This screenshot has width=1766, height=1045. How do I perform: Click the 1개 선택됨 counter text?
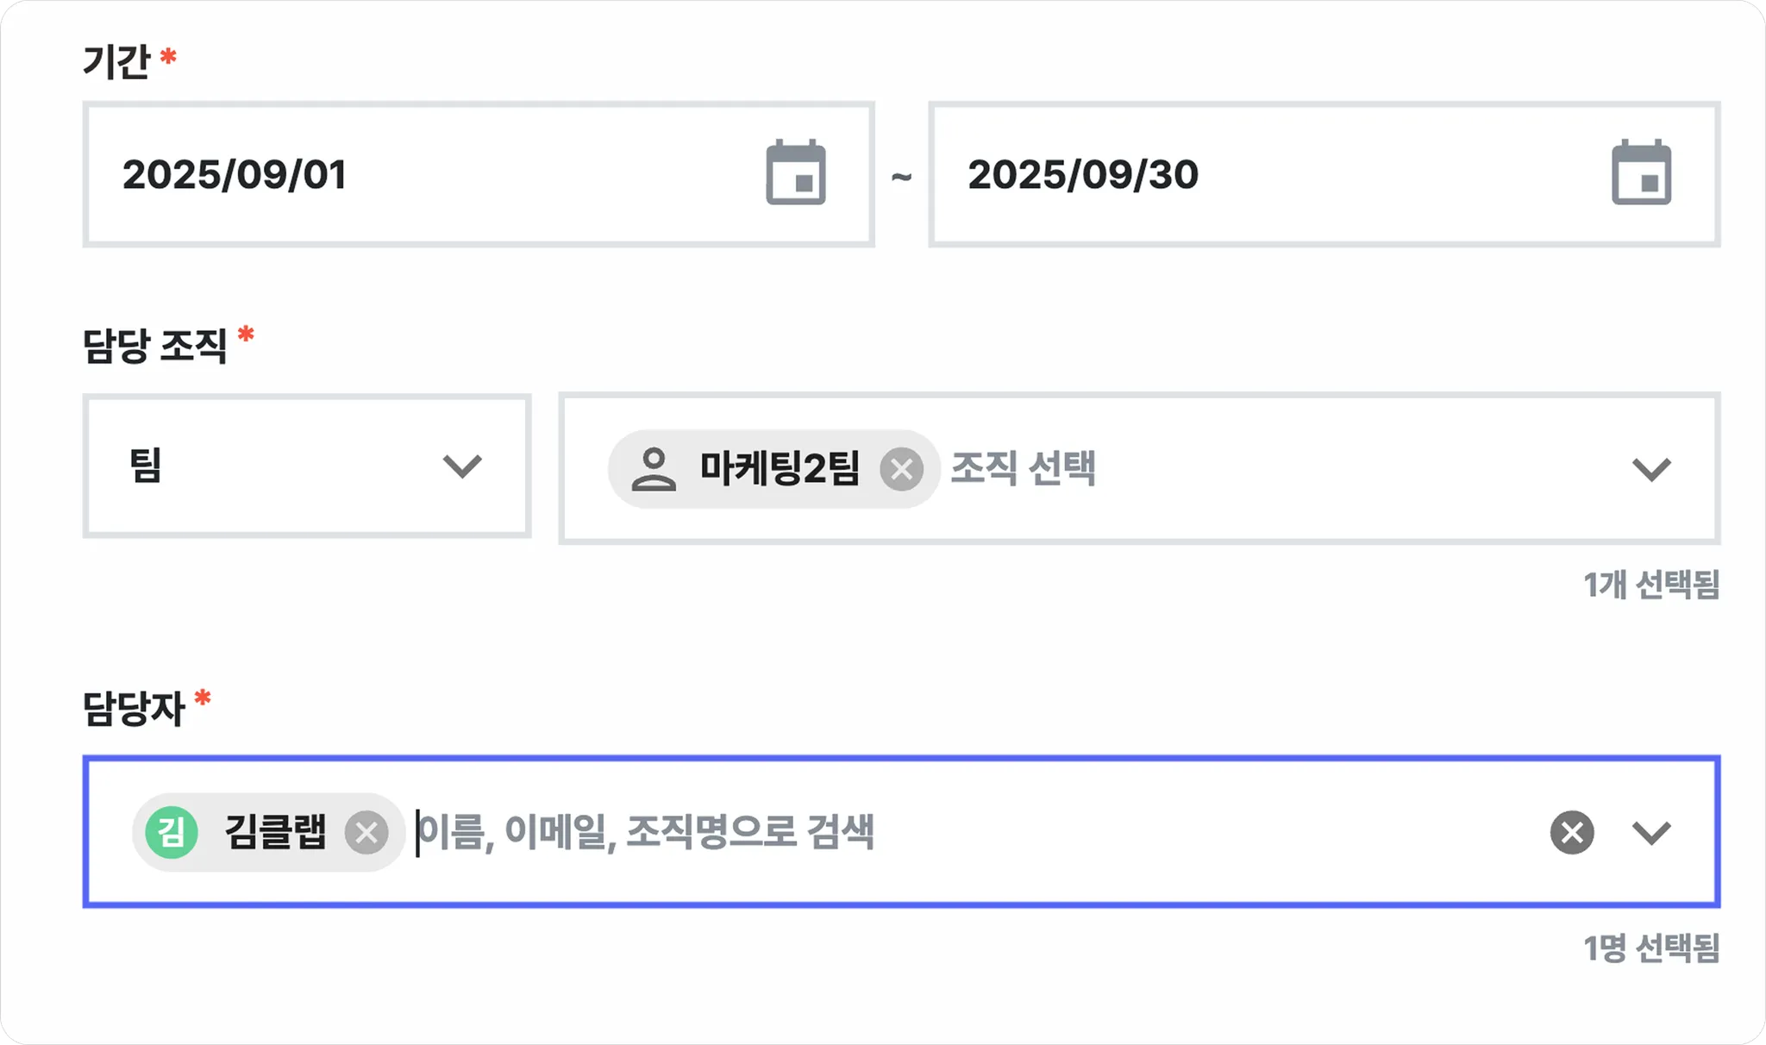point(1651,585)
